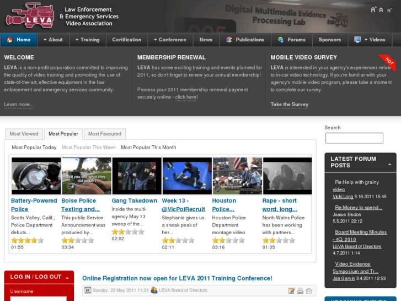Viewport: 401px width, 301px height.
Task: Click into the Search input field
Action: click(354, 138)
